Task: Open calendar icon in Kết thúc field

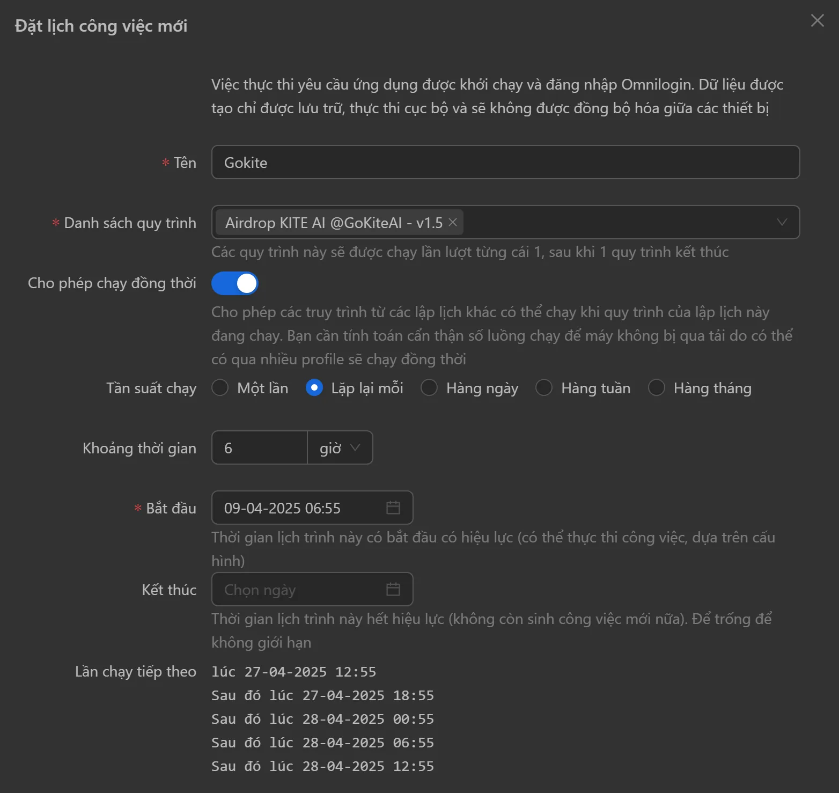Action: (x=393, y=589)
